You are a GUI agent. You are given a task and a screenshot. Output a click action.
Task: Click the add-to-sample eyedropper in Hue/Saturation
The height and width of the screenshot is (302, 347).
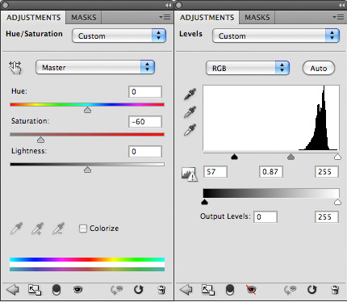[x=38, y=229]
